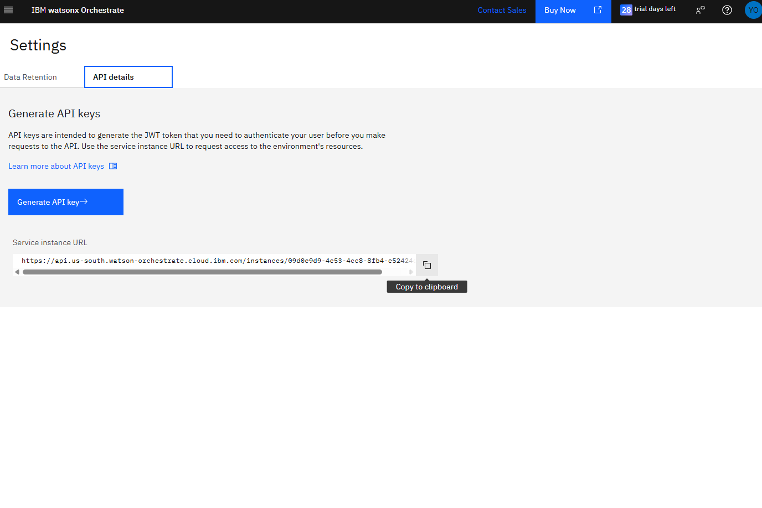Click the trial days left text
Viewport: 762px width, 508px height.
(x=655, y=9)
